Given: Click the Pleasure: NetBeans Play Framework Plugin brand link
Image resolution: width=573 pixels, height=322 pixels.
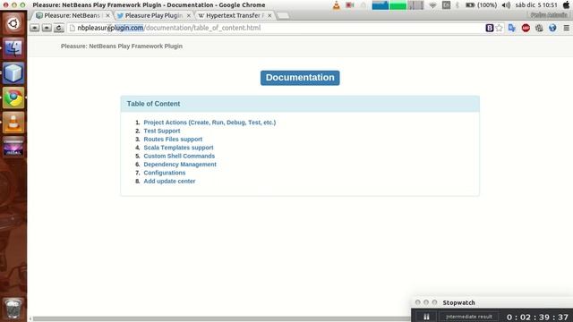Looking at the screenshot, I should [122, 46].
